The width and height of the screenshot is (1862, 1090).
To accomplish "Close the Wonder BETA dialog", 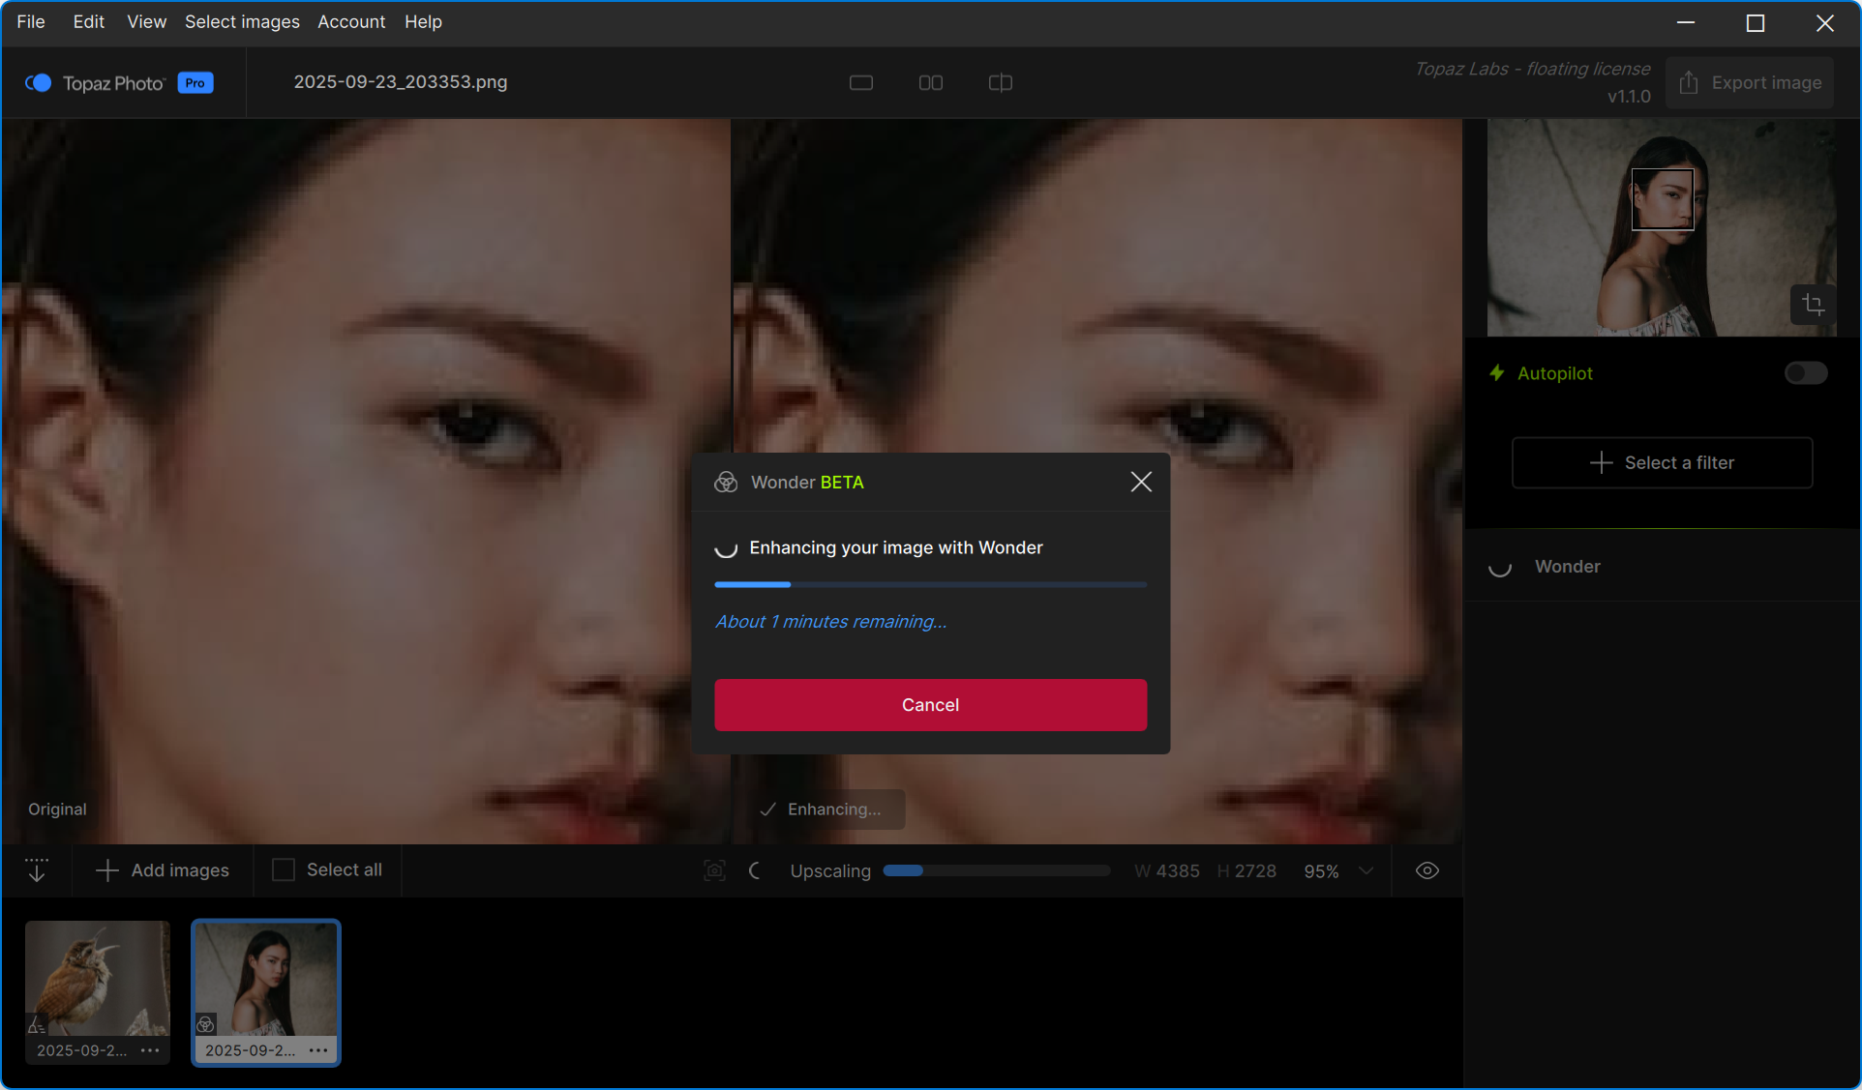I will click(1141, 482).
